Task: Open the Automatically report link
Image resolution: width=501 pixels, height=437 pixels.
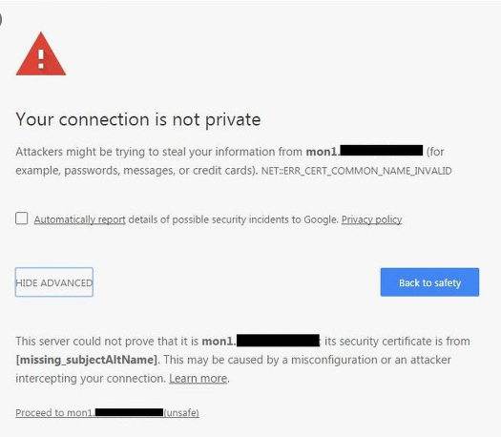Action: pyautogui.click(x=79, y=219)
